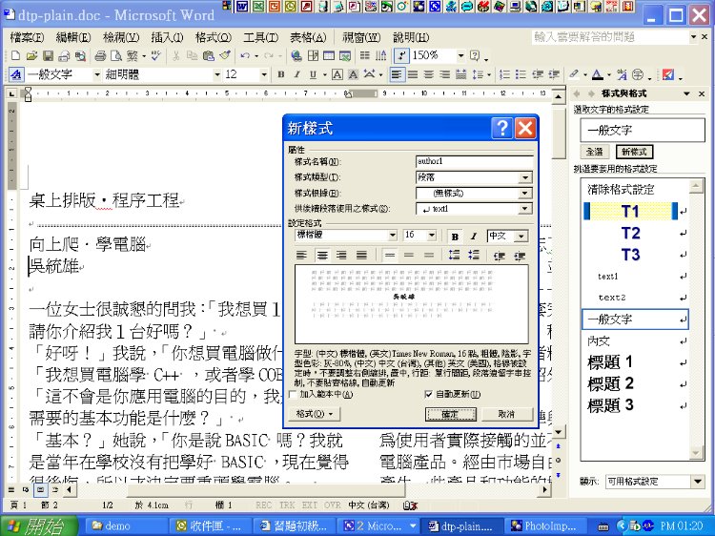715x536 pixels.
Task: Open the 插入(I) menu
Action: [x=167, y=37]
